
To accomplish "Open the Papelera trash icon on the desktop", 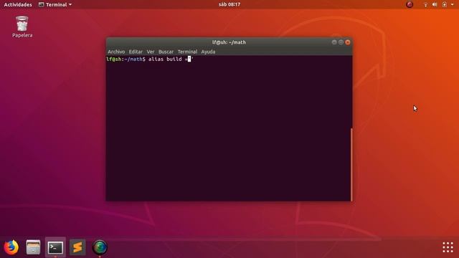I will coord(22,27).
